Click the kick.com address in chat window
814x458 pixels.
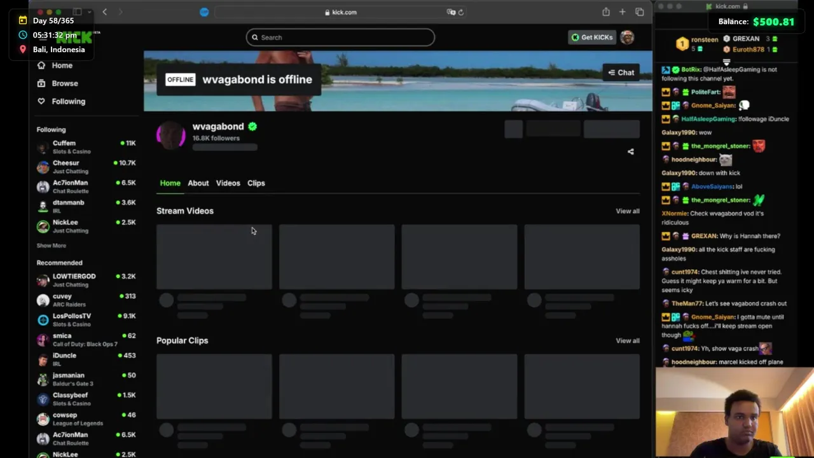tap(728, 6)
